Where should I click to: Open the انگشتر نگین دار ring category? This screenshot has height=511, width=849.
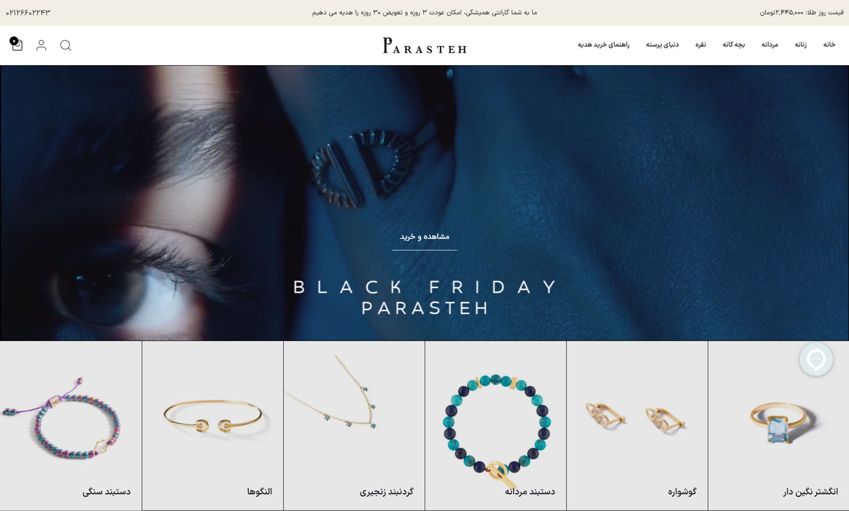(778, 426)
